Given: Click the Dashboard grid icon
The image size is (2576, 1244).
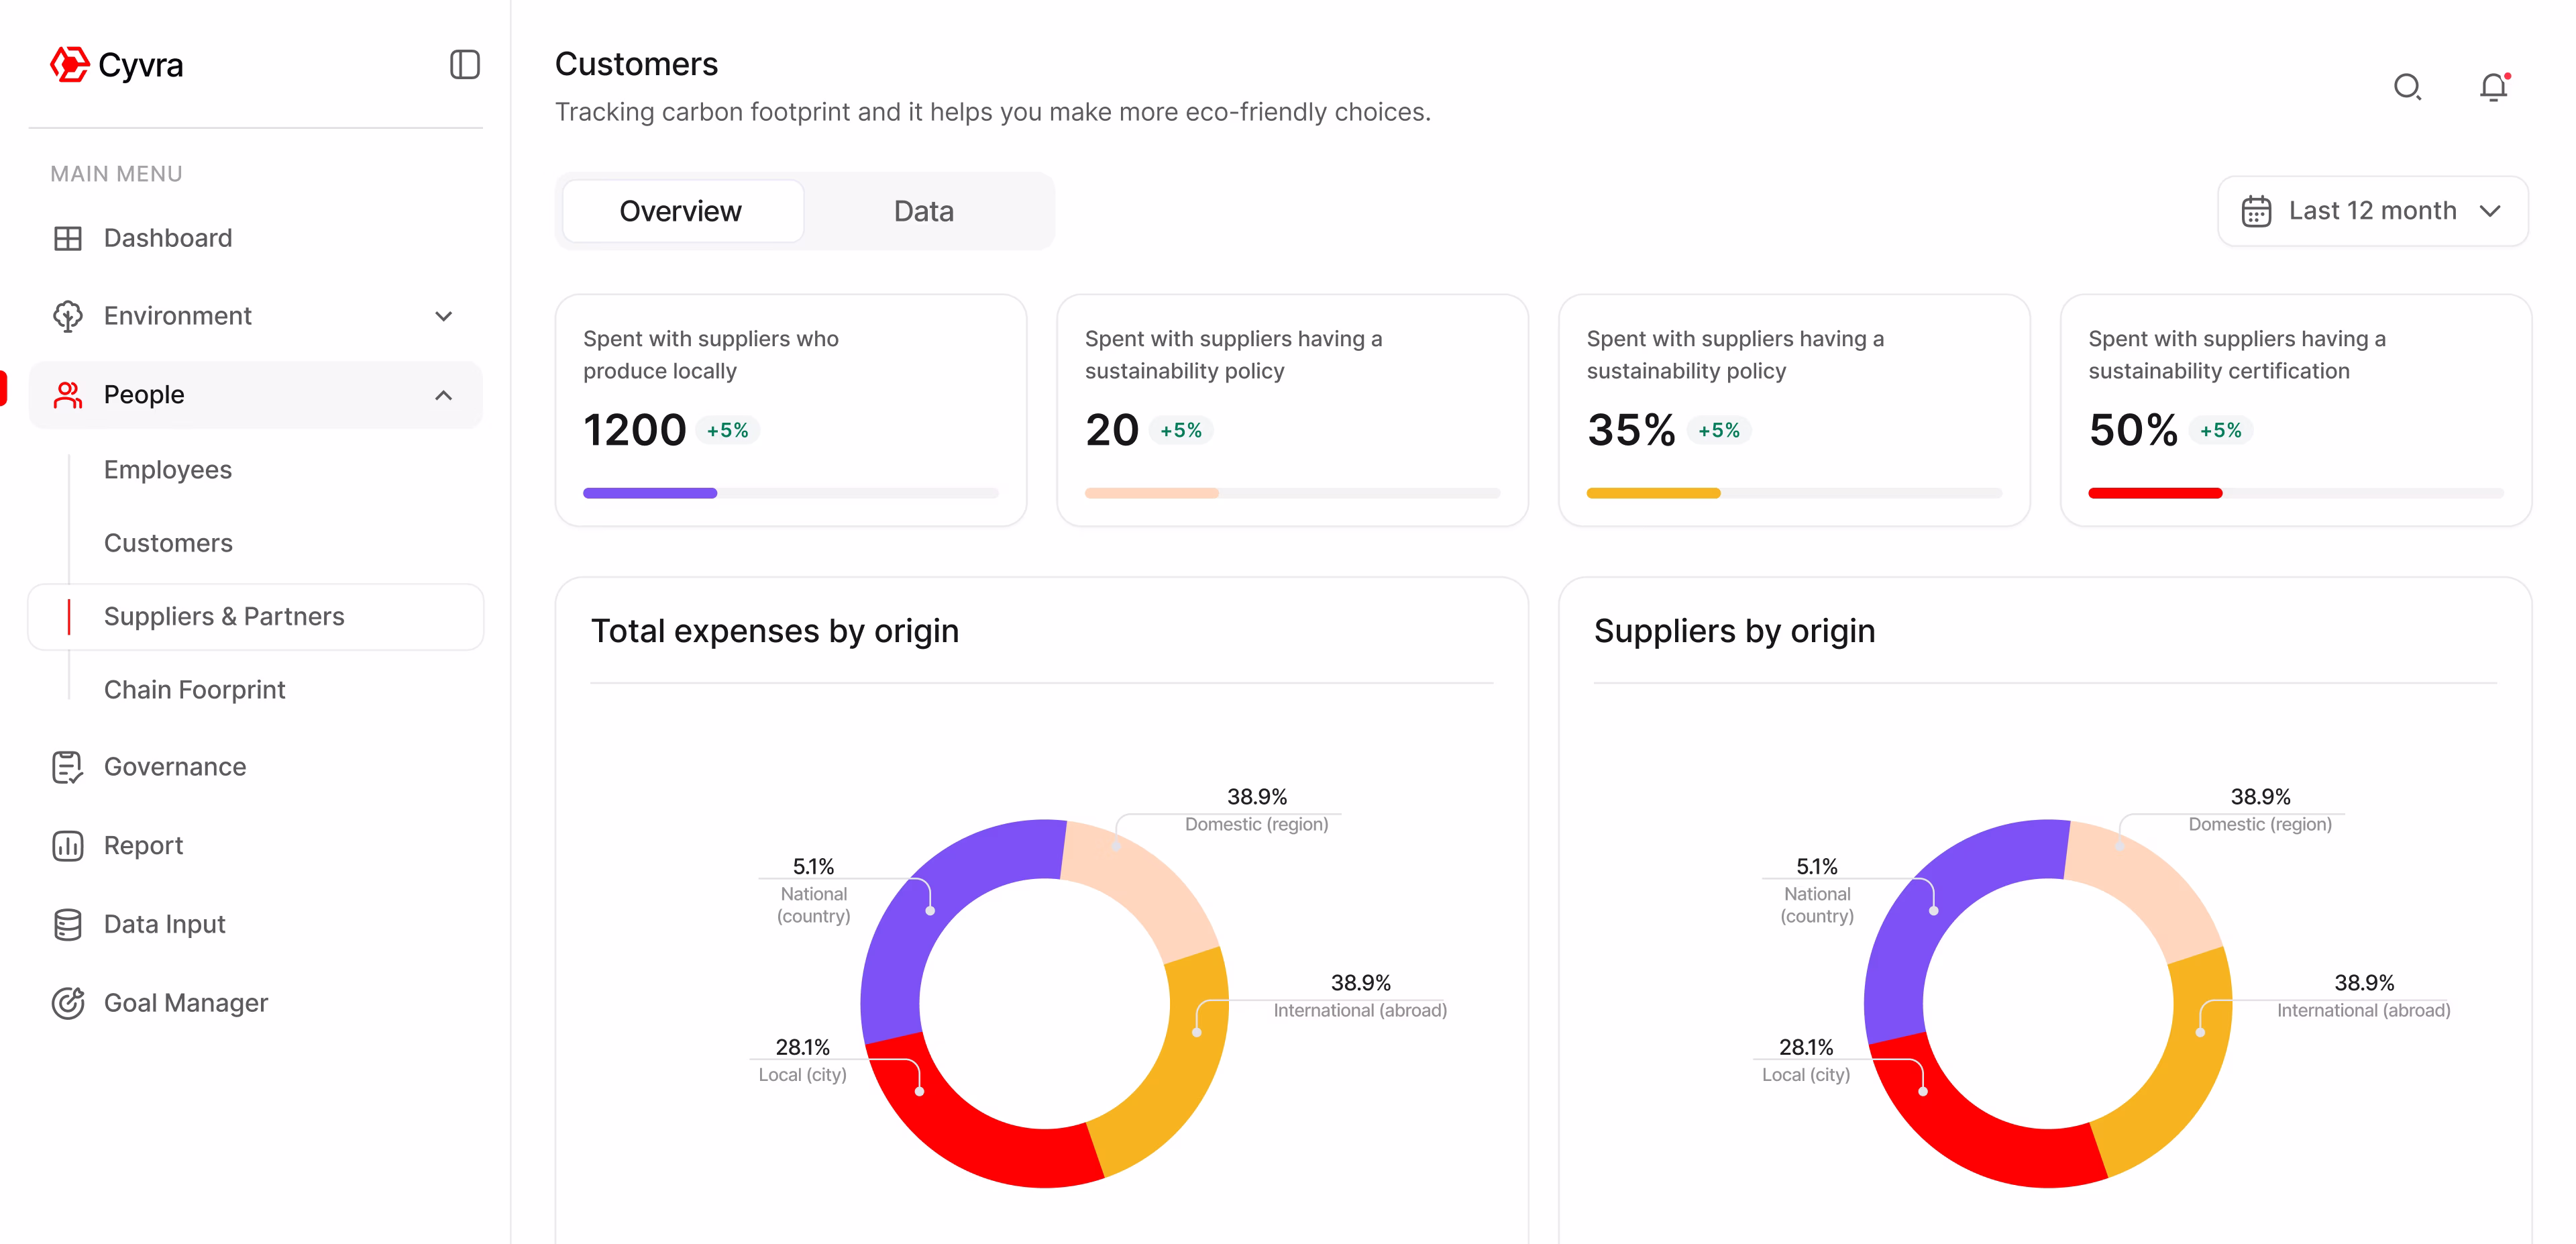Looking at the screenshot, I should (x=67, y=238).
